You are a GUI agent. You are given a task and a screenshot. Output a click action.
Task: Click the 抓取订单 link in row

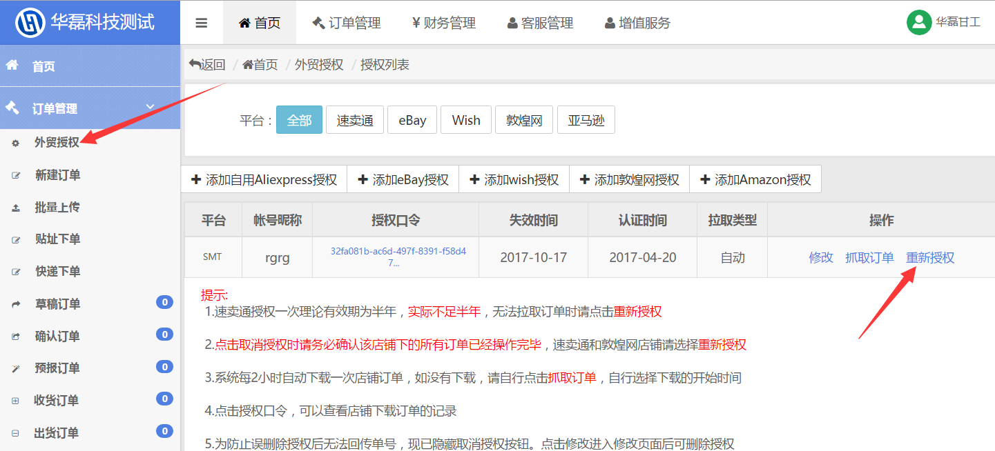869,257
